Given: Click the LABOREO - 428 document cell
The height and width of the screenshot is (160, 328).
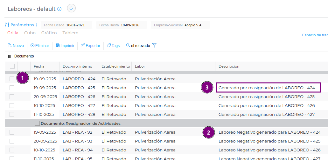Looking at the screenshot, I should [79, 115].
